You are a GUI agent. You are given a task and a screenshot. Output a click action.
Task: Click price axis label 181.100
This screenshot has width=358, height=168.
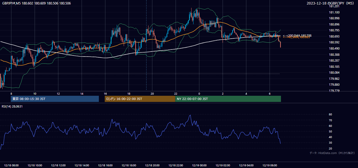click(334, 12)
